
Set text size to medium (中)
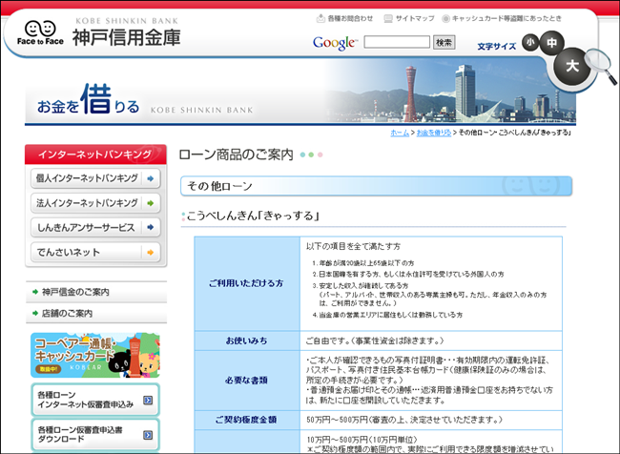point(551,42)
